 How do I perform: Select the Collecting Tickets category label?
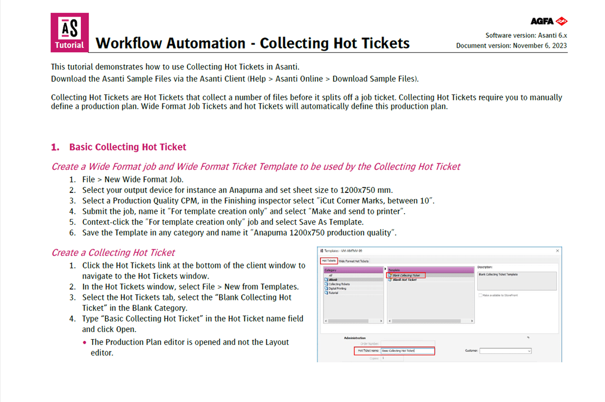[339, 284]
